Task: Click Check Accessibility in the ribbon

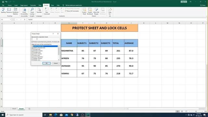Action: click(24, 11)
